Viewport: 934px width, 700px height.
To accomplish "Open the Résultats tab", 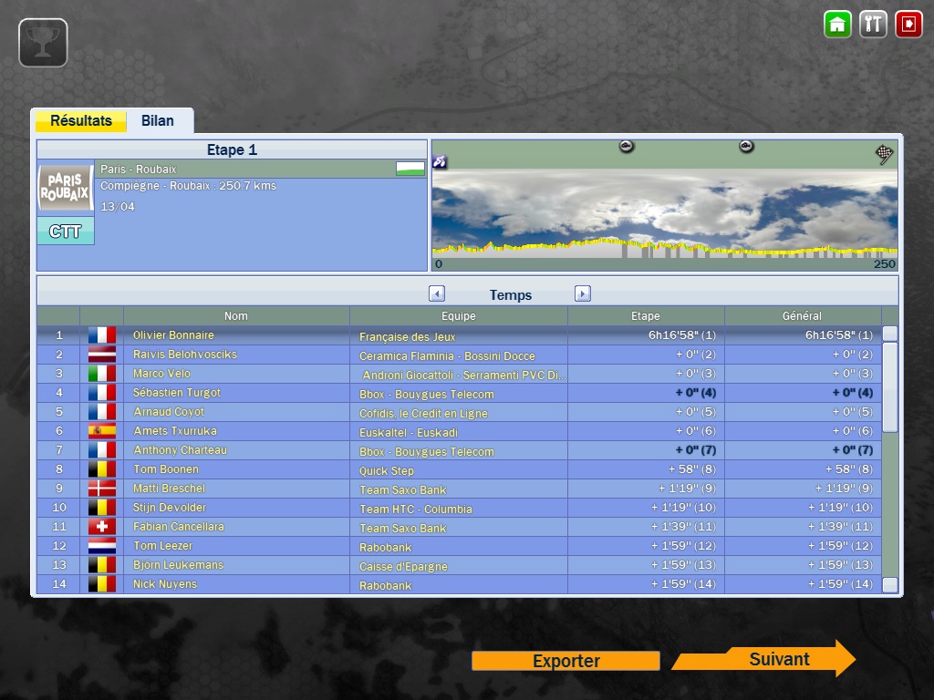I will coord(81,121).
